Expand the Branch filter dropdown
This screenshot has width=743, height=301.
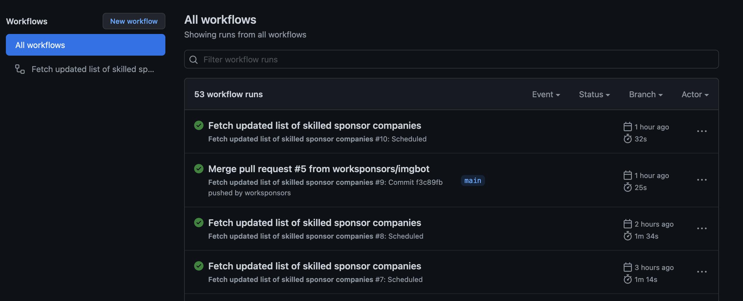pyautogui.click(x=646, y=94)
